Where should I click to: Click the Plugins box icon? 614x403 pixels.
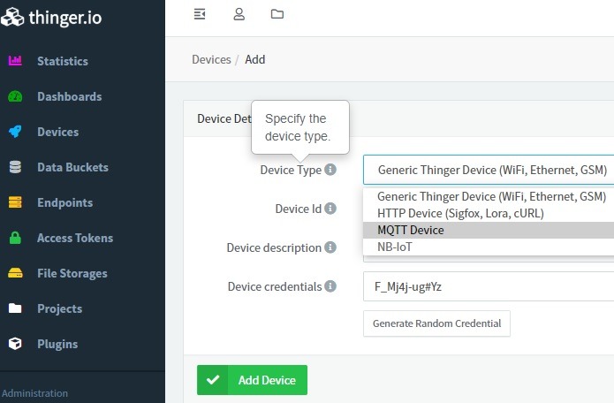click(x=15, y=344)
